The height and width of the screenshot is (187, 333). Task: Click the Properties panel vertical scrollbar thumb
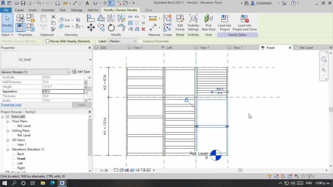click(x=90, y=89)
